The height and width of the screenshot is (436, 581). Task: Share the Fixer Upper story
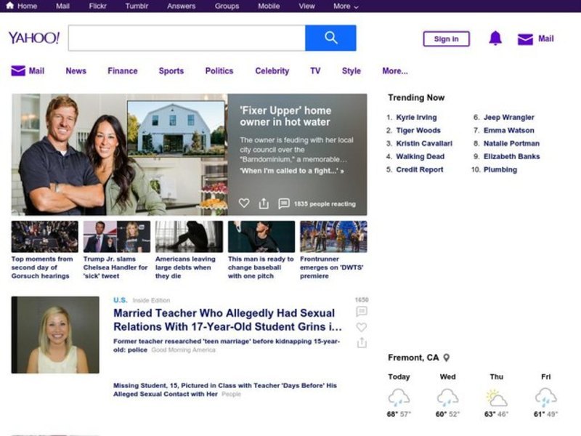(x=264, y=203)
